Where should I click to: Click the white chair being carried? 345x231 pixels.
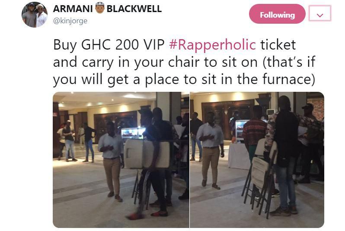[x=147, y=153]
